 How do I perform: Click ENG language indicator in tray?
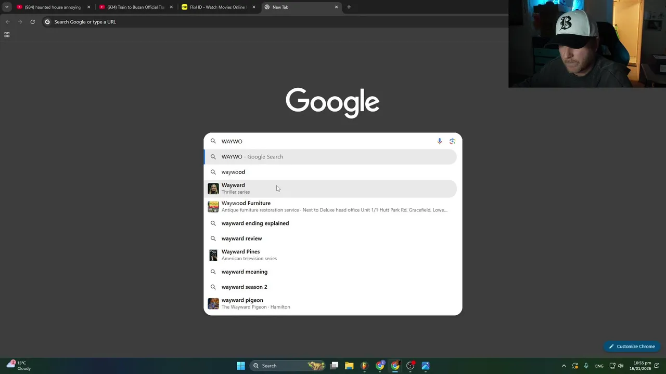599,366
